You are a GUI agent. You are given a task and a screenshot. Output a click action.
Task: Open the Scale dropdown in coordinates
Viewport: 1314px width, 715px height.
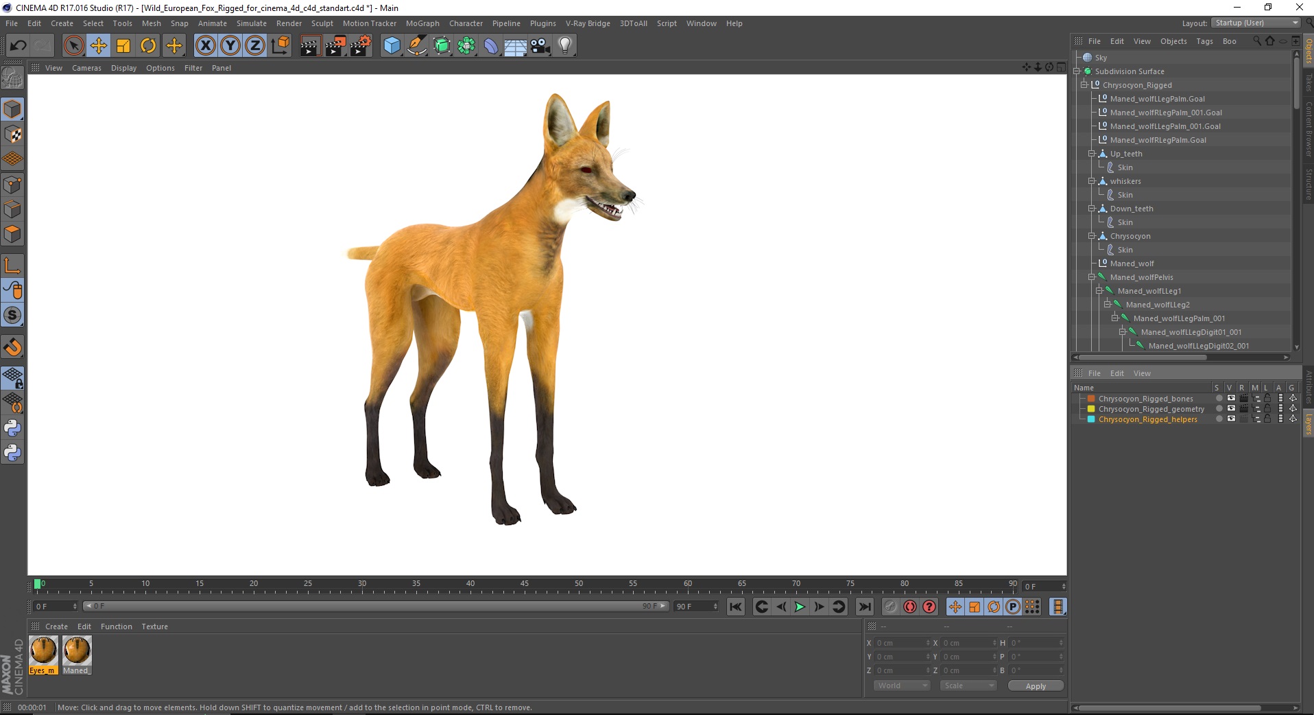[x=968, y=686]
